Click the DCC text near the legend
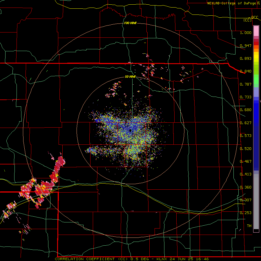This screenshot has width=261, height=261. [x=255, y=17]
